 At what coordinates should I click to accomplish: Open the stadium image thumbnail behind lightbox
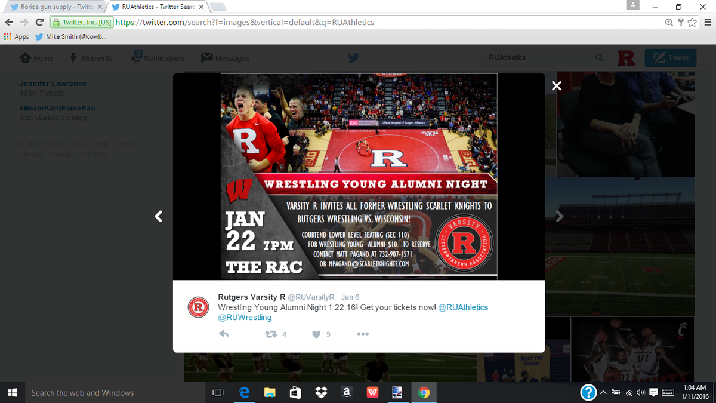pos(621,246)
